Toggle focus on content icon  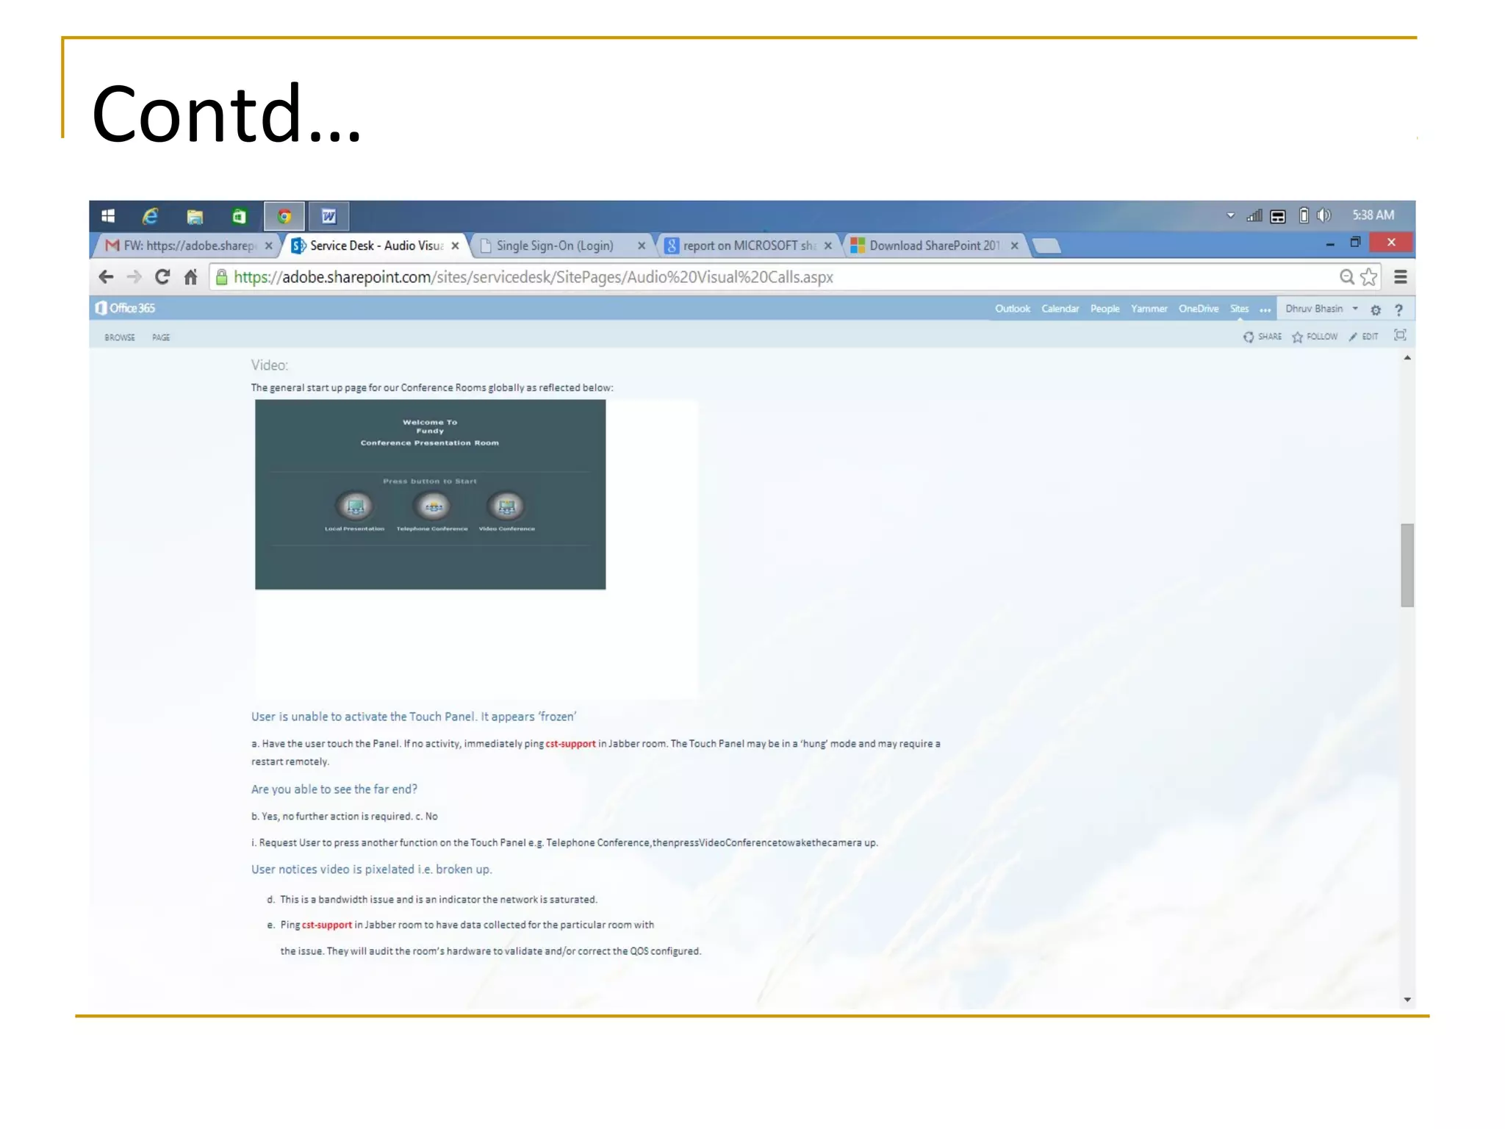[x=1400, y=336]
